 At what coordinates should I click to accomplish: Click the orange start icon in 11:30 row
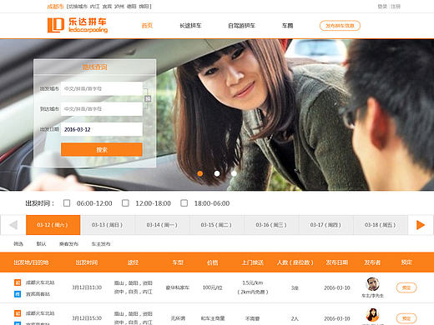18,282
